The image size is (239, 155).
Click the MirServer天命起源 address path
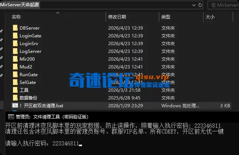20,5
